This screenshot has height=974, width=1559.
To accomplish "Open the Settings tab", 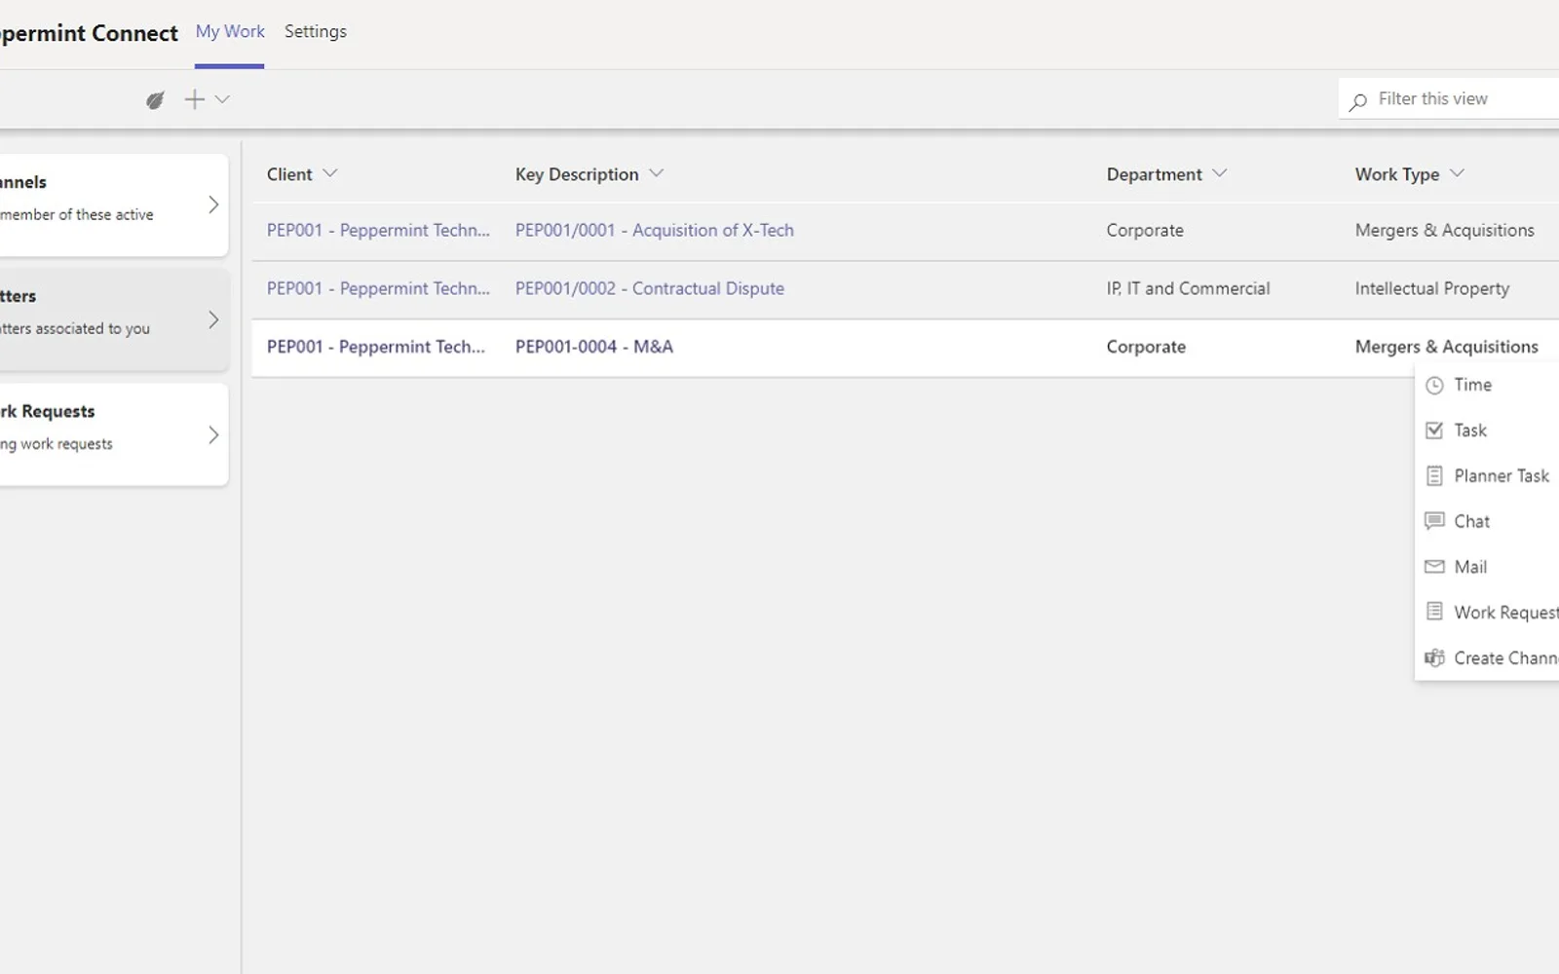I will click(316, 31).
